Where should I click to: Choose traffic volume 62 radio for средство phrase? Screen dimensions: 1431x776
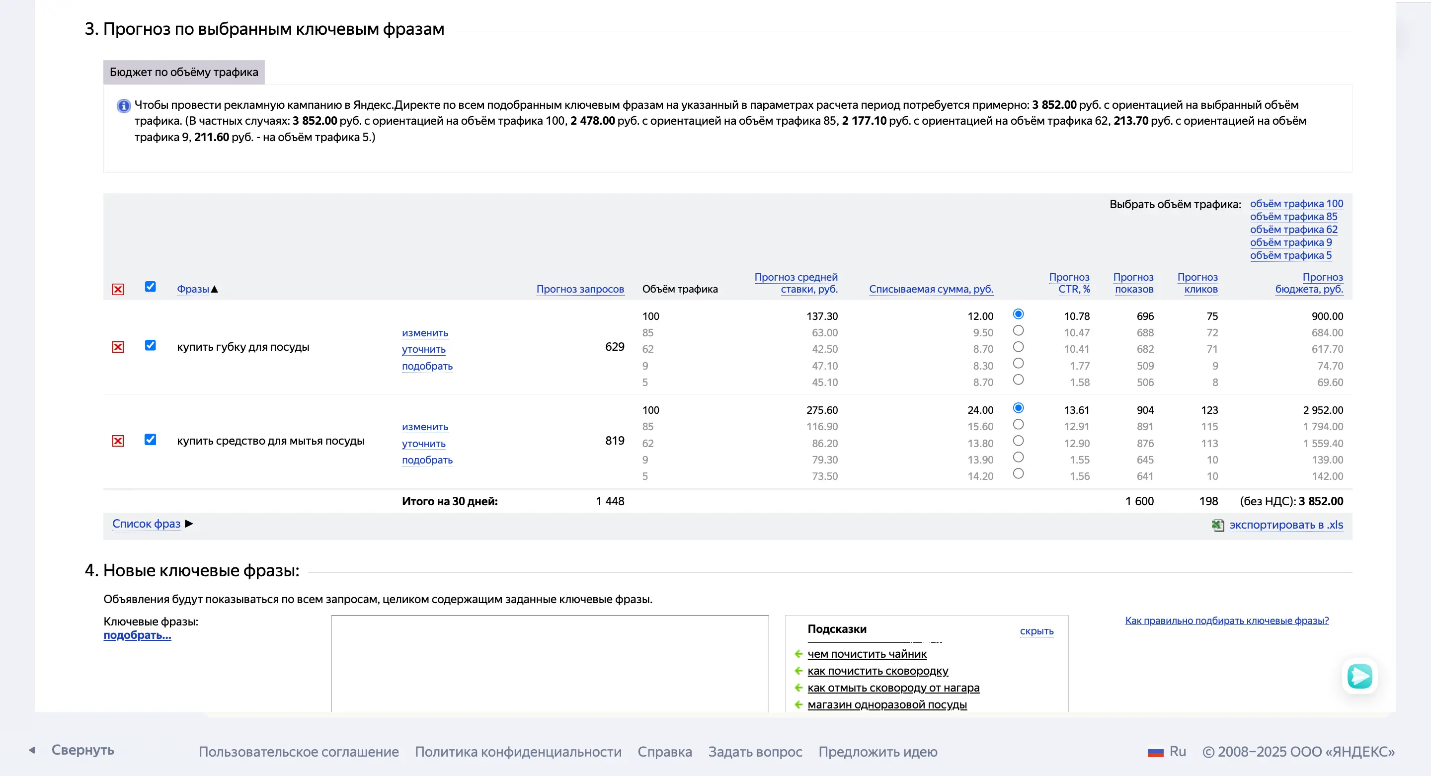click(1018, 441)
